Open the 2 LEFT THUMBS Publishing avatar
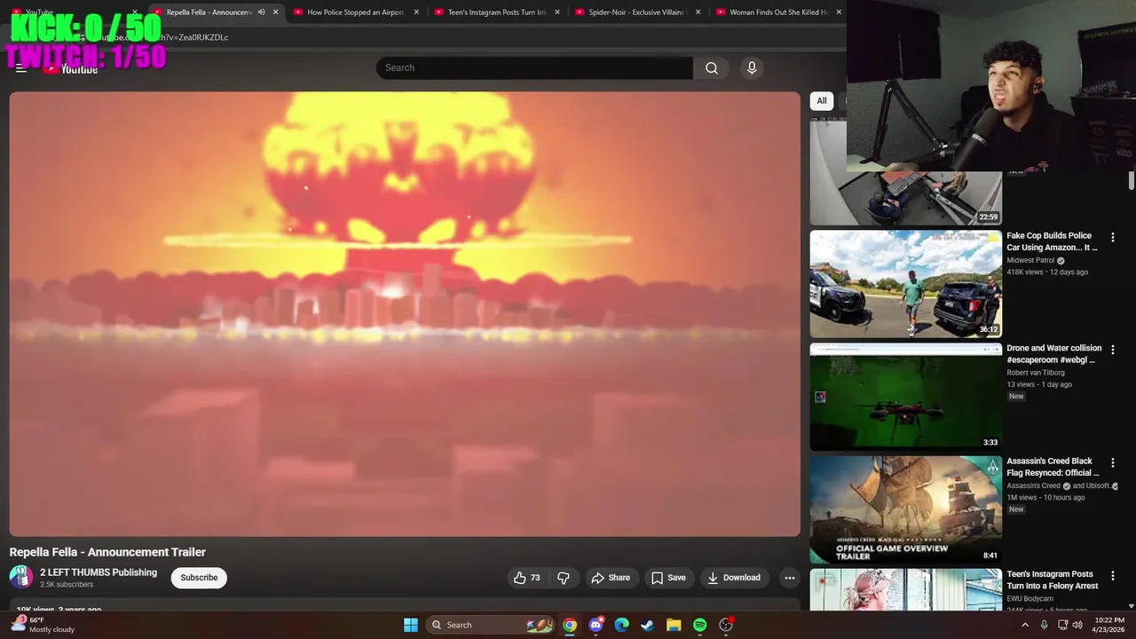The height and width of the screenshot is (639, 1136). [x=21, y=578]
